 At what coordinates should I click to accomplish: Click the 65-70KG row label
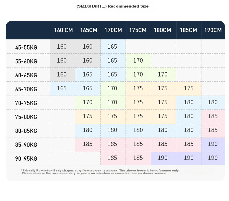[x=26, y=89]
